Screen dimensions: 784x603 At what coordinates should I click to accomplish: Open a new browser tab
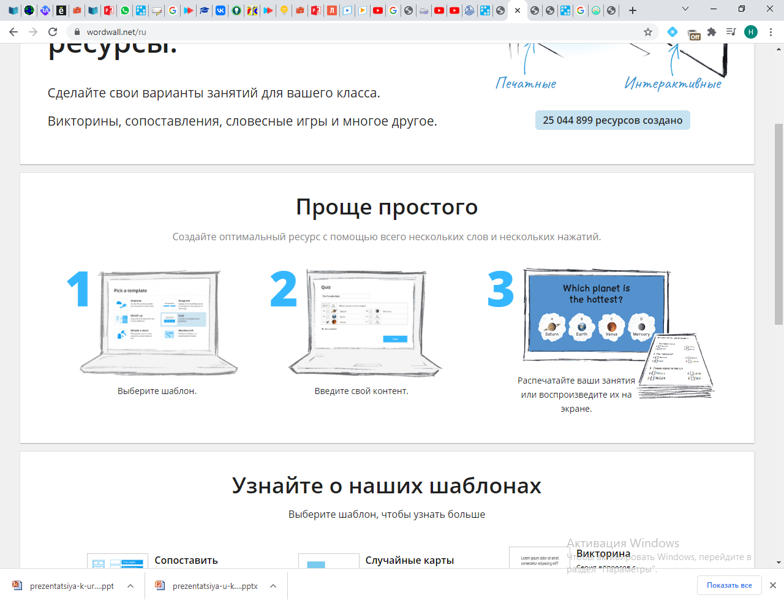633,10
